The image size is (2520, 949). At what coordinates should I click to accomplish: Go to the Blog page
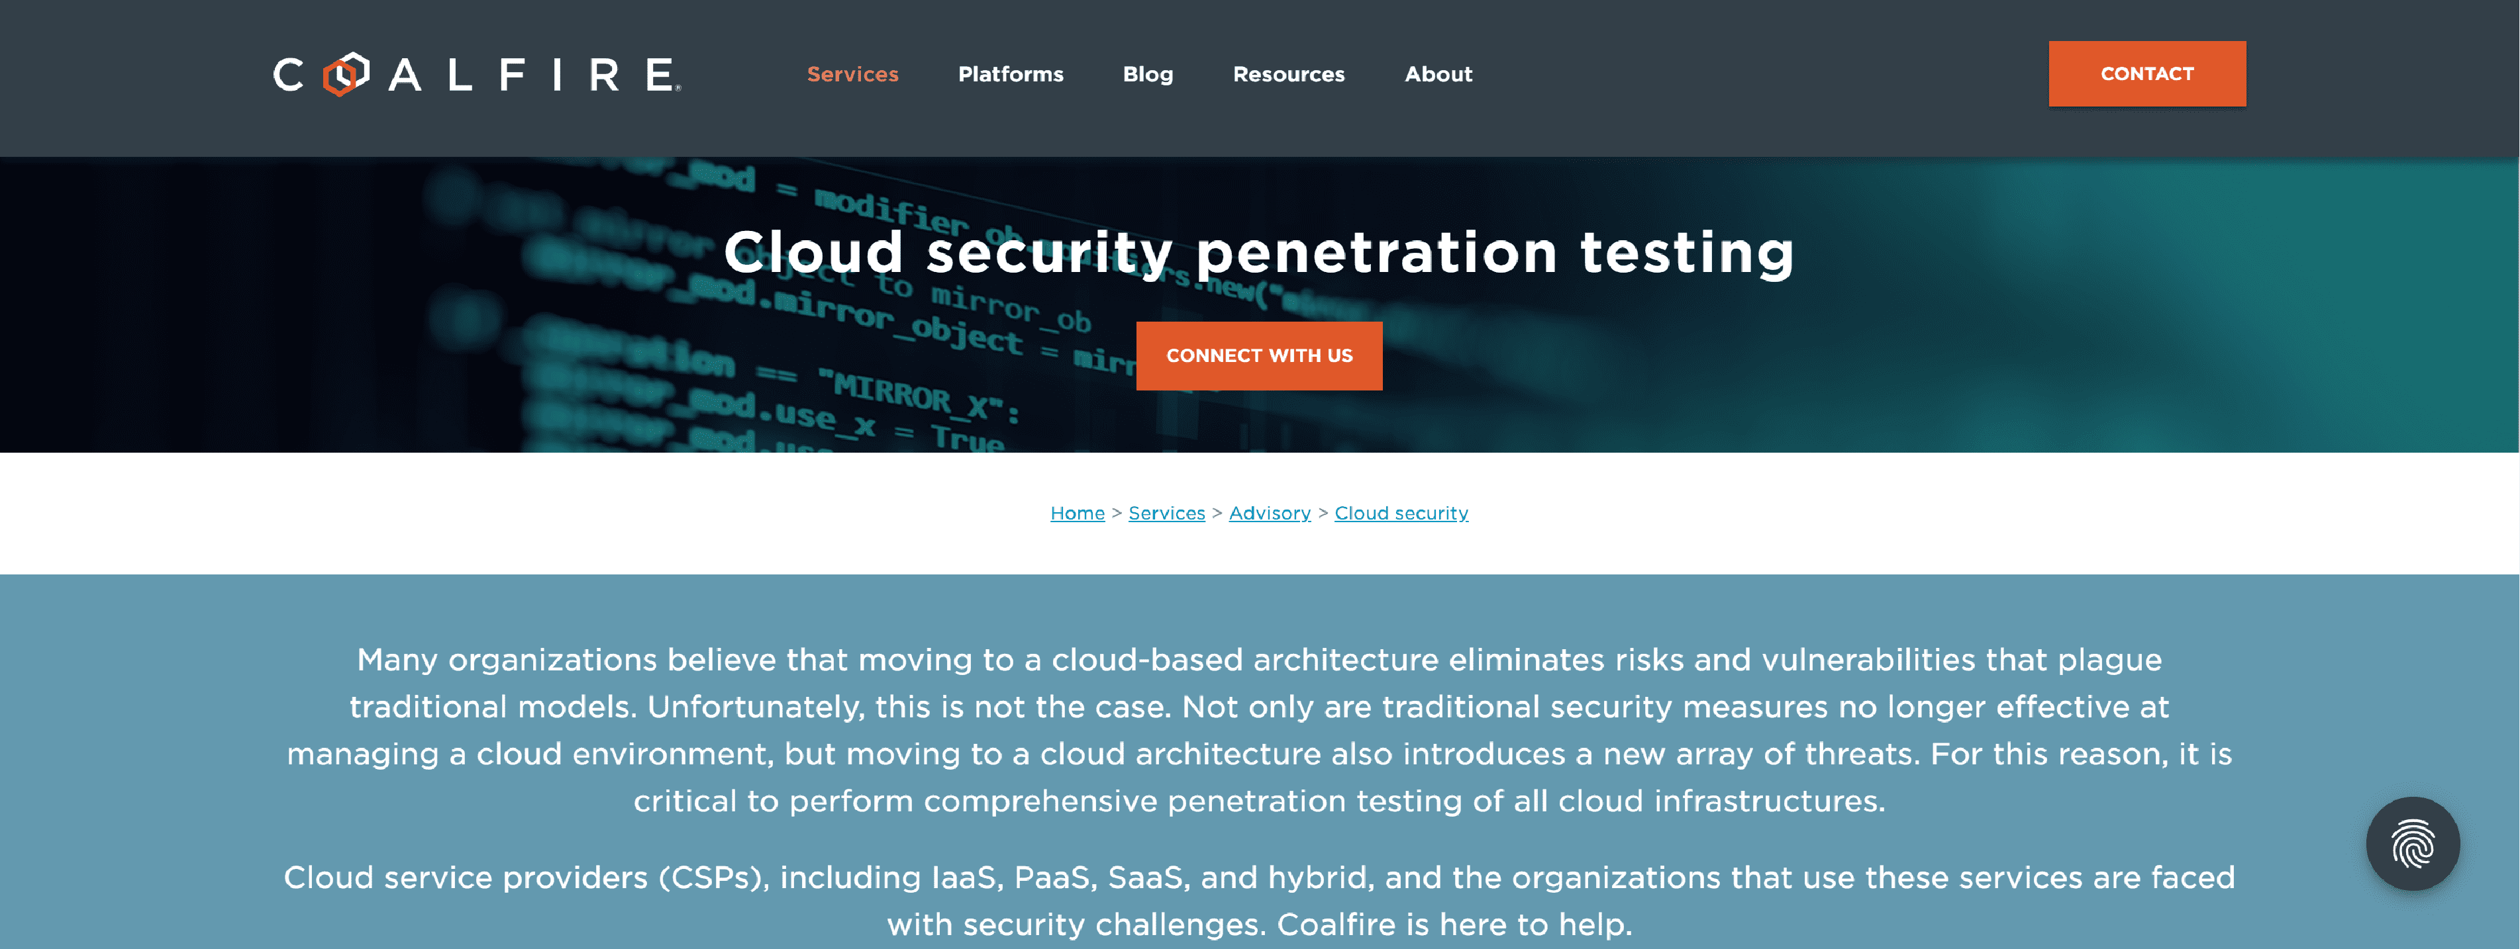pyautogui.click(x=1148, y=74)
